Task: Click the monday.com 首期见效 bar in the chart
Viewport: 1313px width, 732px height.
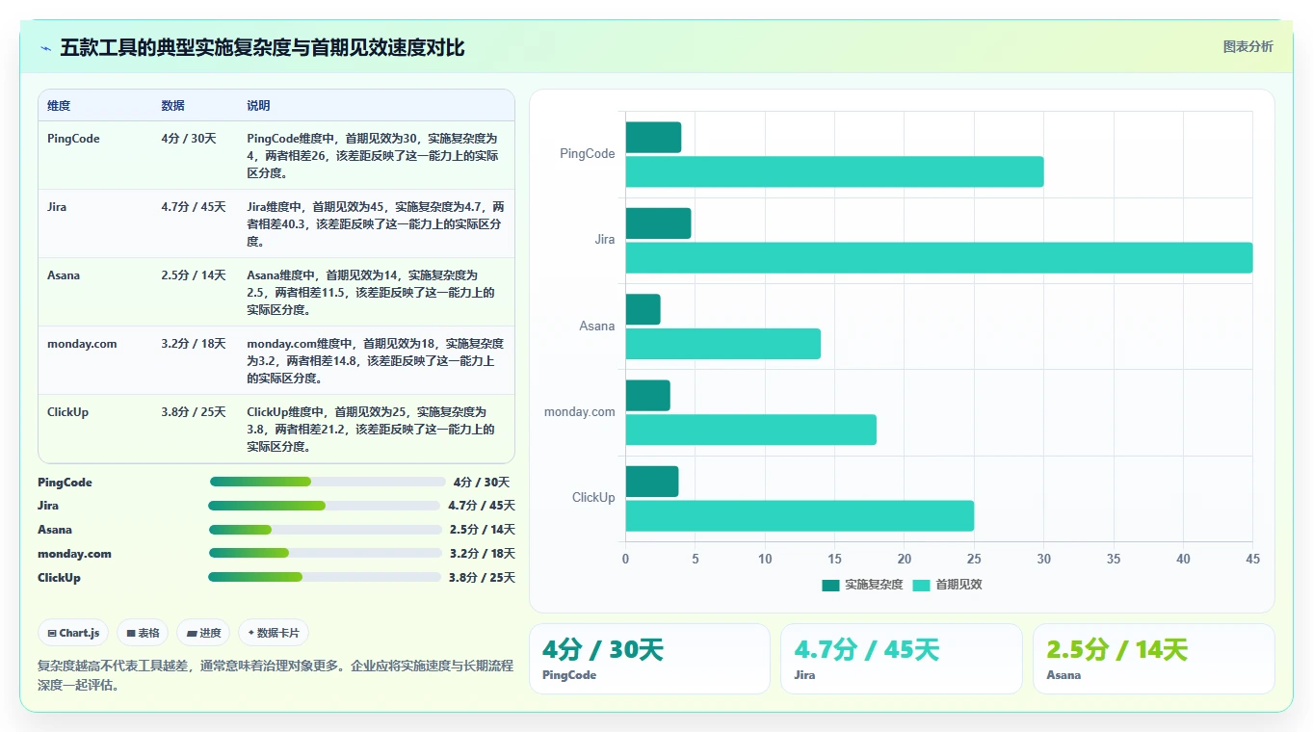Action: point(750,430)
